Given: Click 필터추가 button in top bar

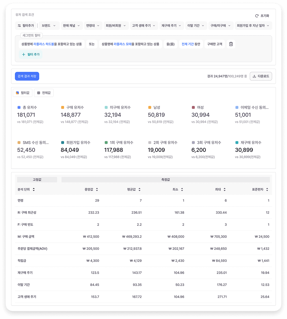Looking at the screenshot, I should (26, 26).
